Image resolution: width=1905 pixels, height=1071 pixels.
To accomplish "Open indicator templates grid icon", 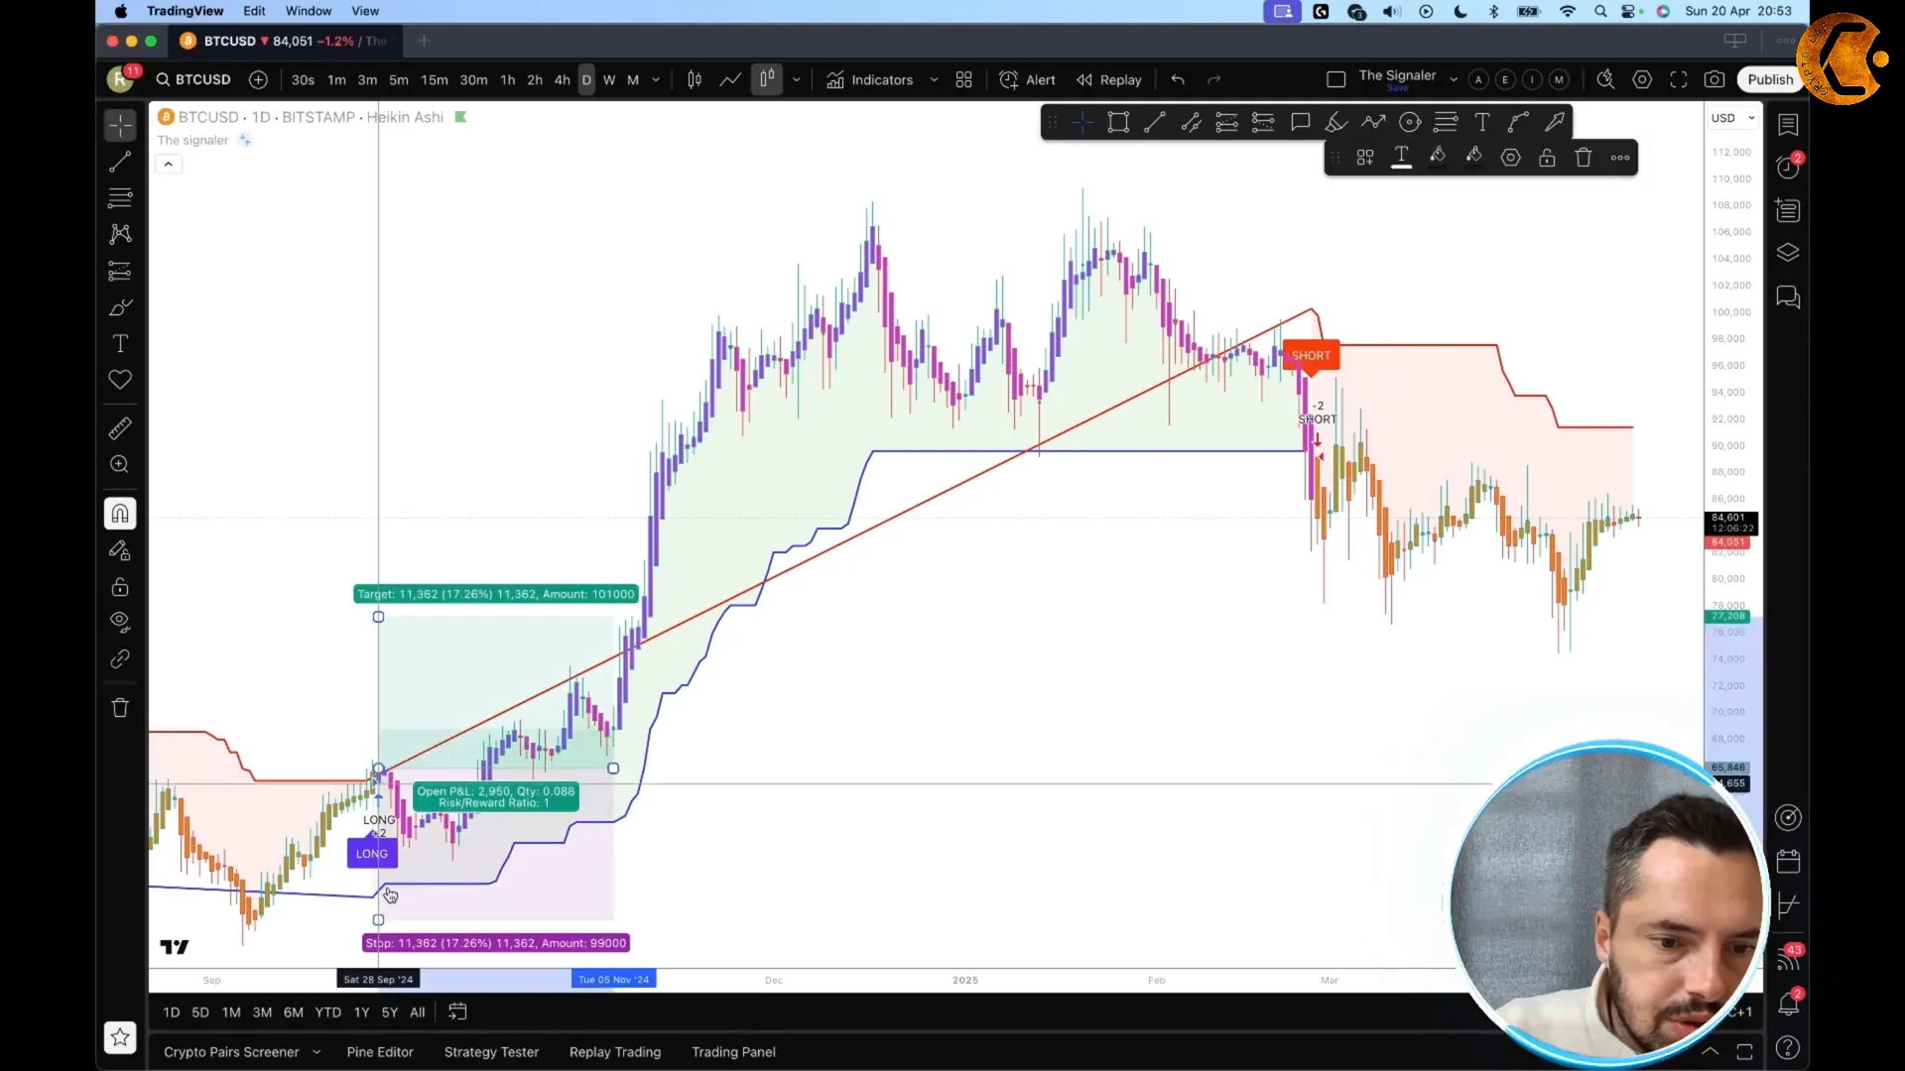I will click(x=963, y=80).
